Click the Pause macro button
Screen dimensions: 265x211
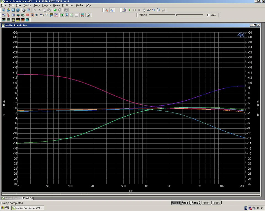(134, 10)
